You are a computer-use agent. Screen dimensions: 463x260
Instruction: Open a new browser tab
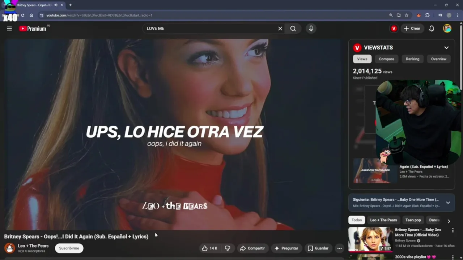[70, 5]
